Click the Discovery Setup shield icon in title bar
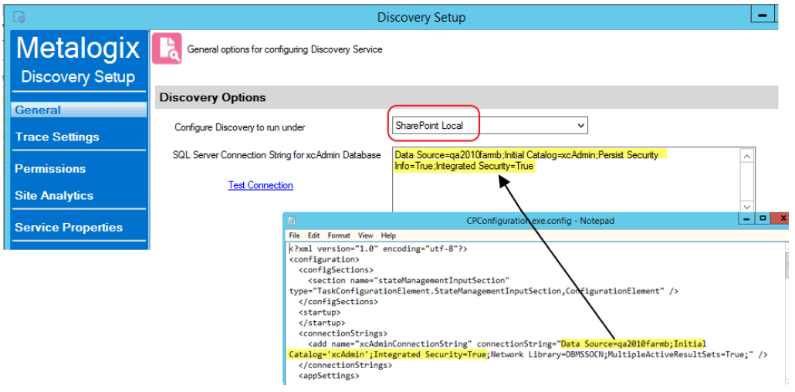This screenshot has height=392, width=795. pos(19,17)
